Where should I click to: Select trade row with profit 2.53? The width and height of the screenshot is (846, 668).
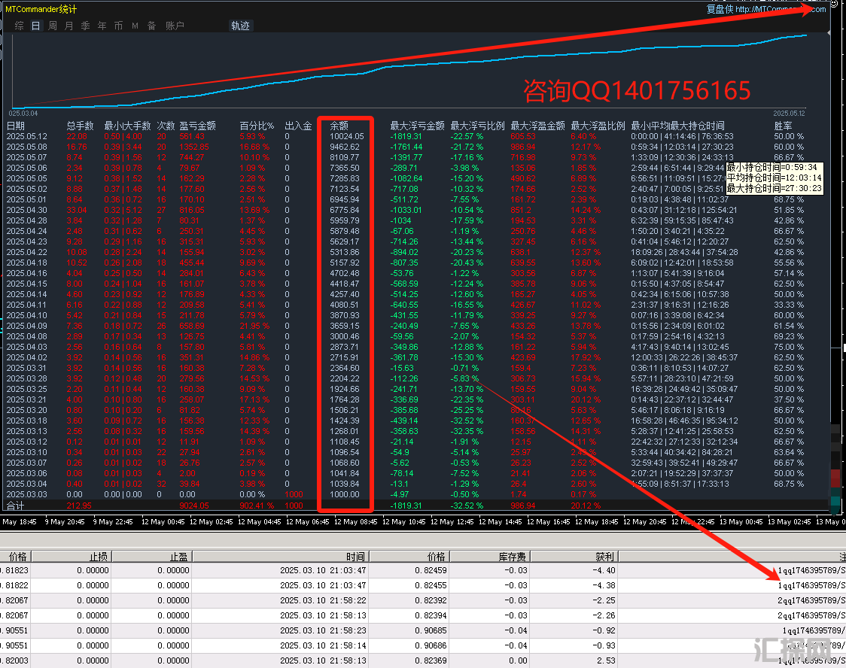coord(423,661)
